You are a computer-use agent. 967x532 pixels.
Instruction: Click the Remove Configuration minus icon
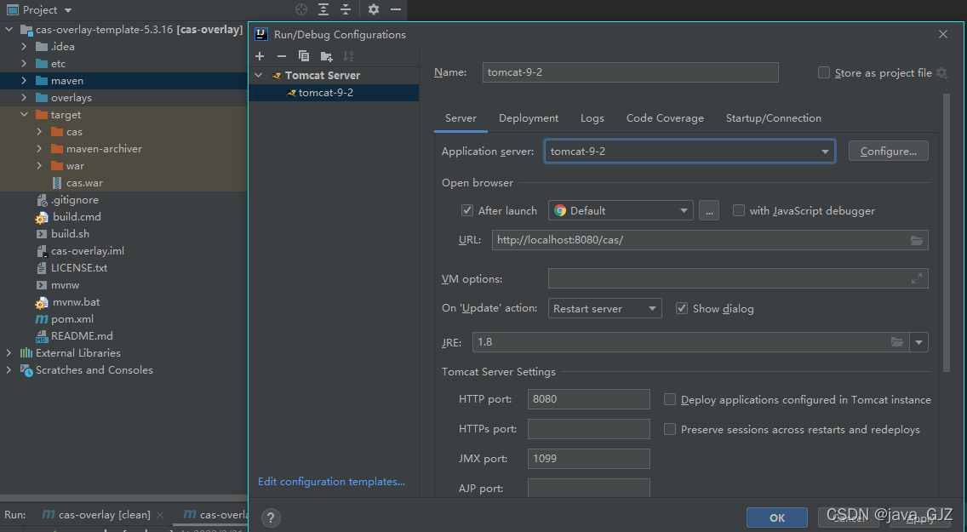pos(282,56)
